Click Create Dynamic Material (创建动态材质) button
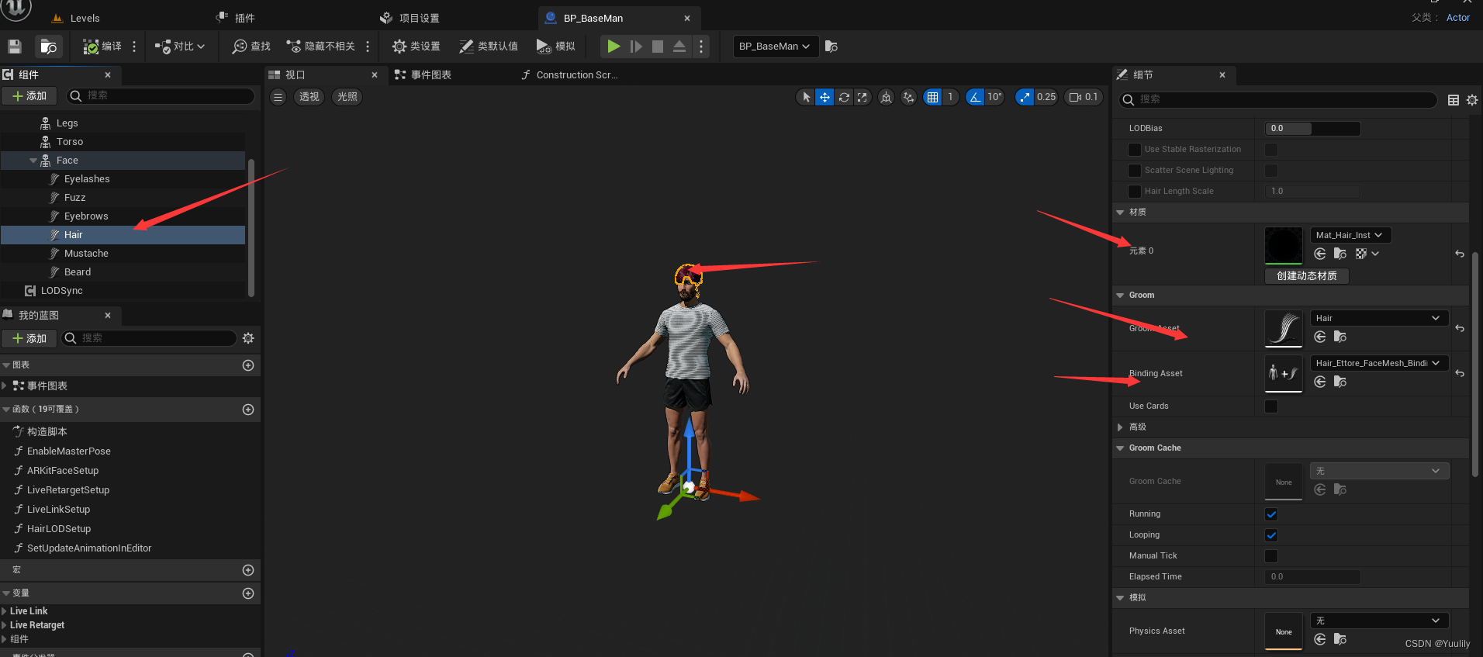This screenshot has height=657, width=1483. pos(1306,276)
